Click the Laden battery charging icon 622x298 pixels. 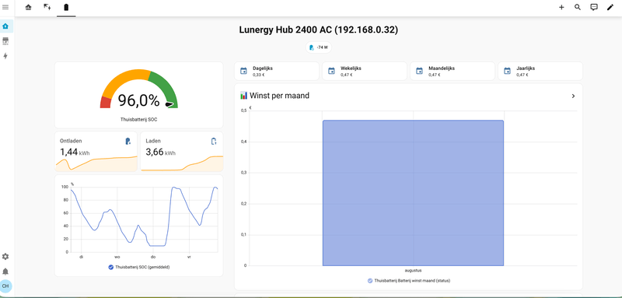214,142
